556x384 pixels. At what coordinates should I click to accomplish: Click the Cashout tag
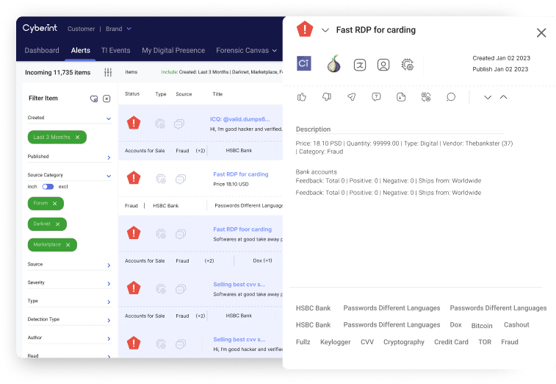tap(516, 324)
